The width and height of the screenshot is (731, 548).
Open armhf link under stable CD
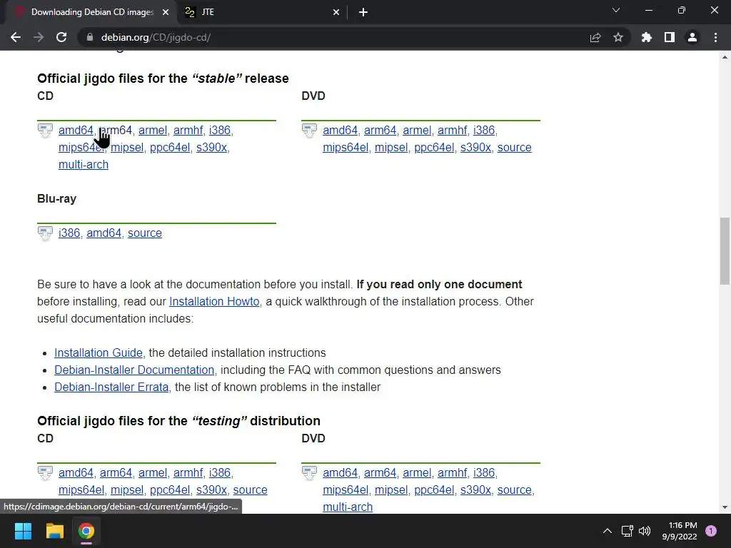click(x=188, y=131)
